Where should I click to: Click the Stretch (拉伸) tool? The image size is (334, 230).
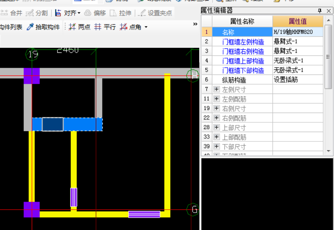120,13
